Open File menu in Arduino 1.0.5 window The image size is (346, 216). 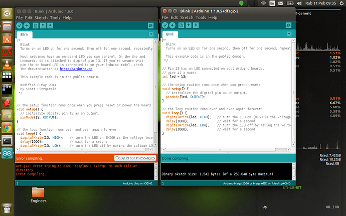(165, 18)
